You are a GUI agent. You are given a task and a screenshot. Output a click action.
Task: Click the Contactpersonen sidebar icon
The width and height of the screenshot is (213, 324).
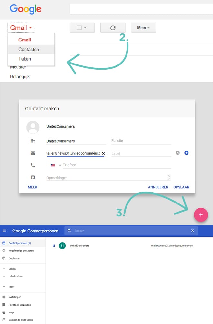(x=4, y=243)
